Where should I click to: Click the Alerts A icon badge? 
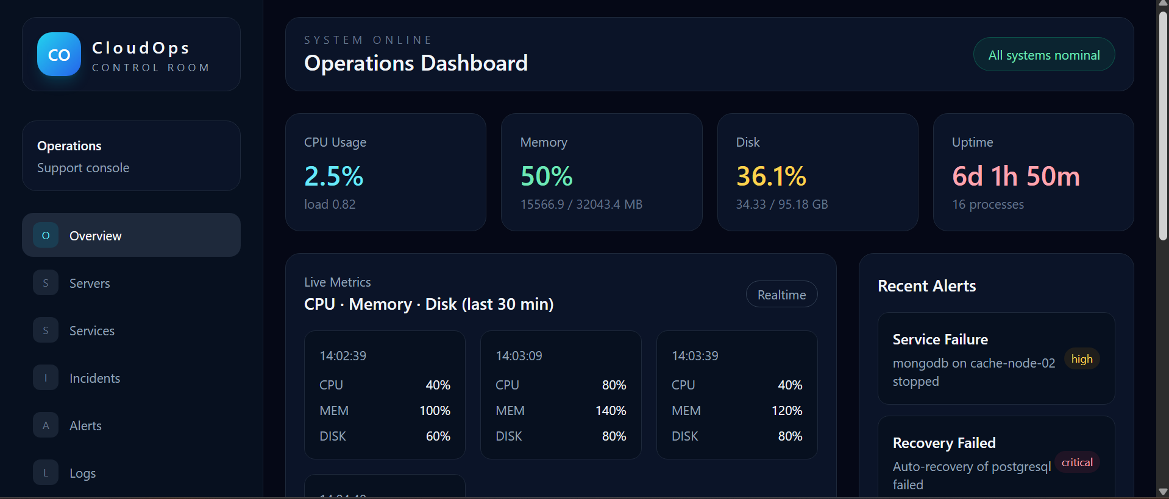[x=46, y=425]
